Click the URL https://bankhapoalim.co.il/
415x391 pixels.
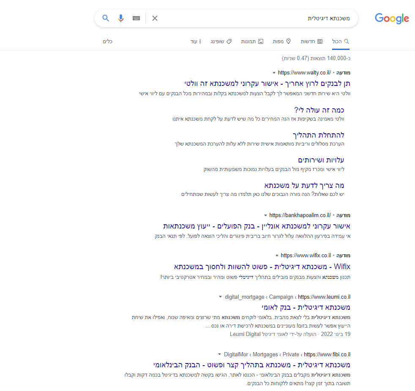click(x=300, y=215)
